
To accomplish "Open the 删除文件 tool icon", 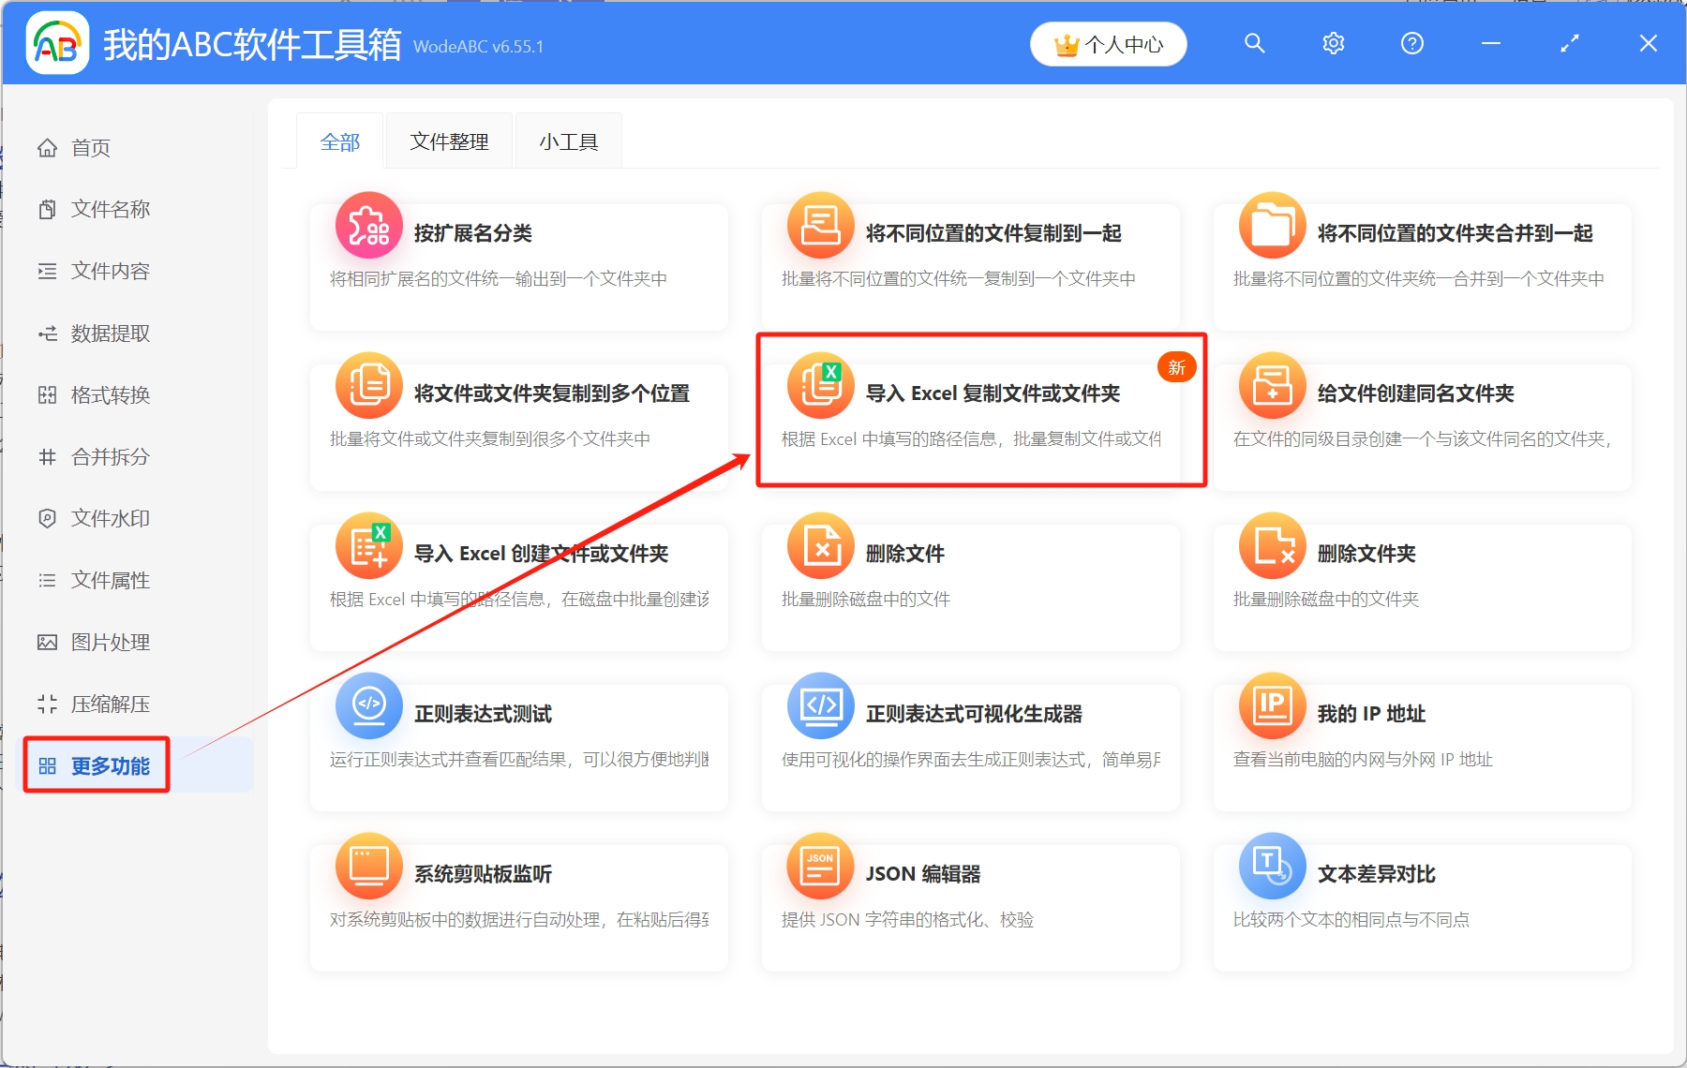I will pyautogui.click(x=820, y=545).
